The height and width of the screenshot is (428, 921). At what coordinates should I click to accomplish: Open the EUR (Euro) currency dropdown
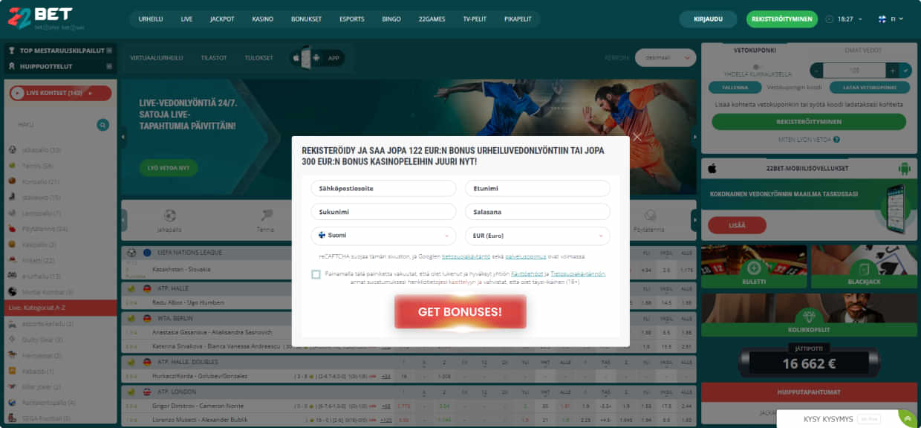[537, 236]
